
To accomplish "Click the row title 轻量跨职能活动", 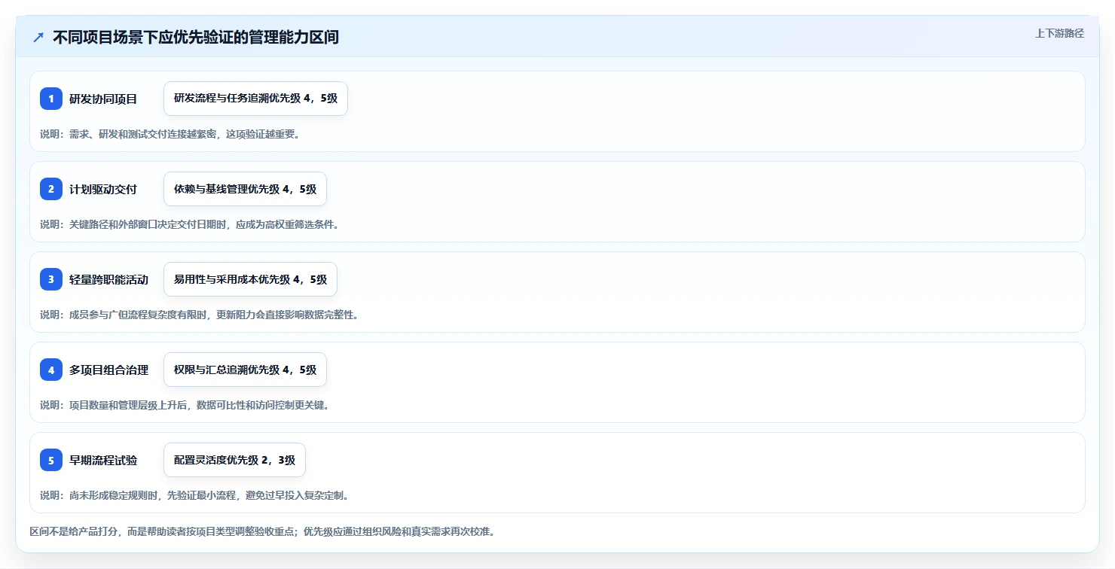I will click(x=108, y=279).
